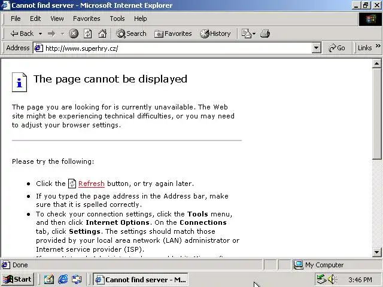Image resolution: width=383 pixels, height=287 pixels.
Task: Click the Refresh link in page
Action: click(92, 184)
